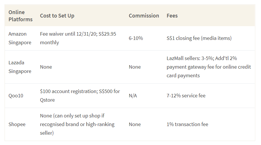Click the Amazon fee waiver setup cost text

tap(78, 38)
